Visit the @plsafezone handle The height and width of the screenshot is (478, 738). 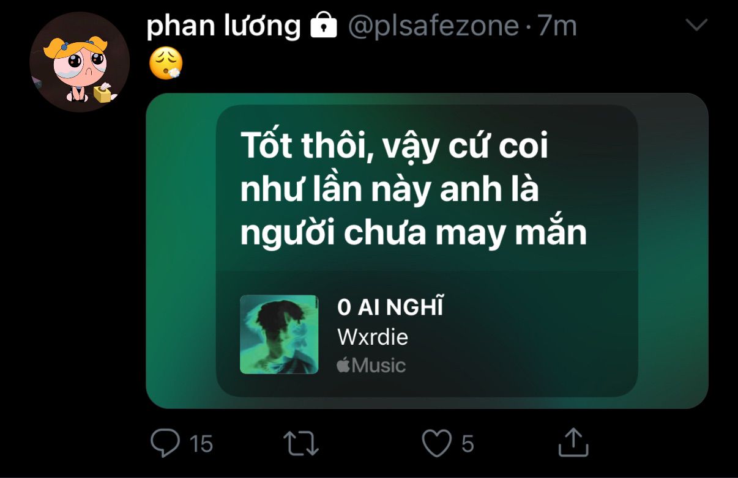433,26
